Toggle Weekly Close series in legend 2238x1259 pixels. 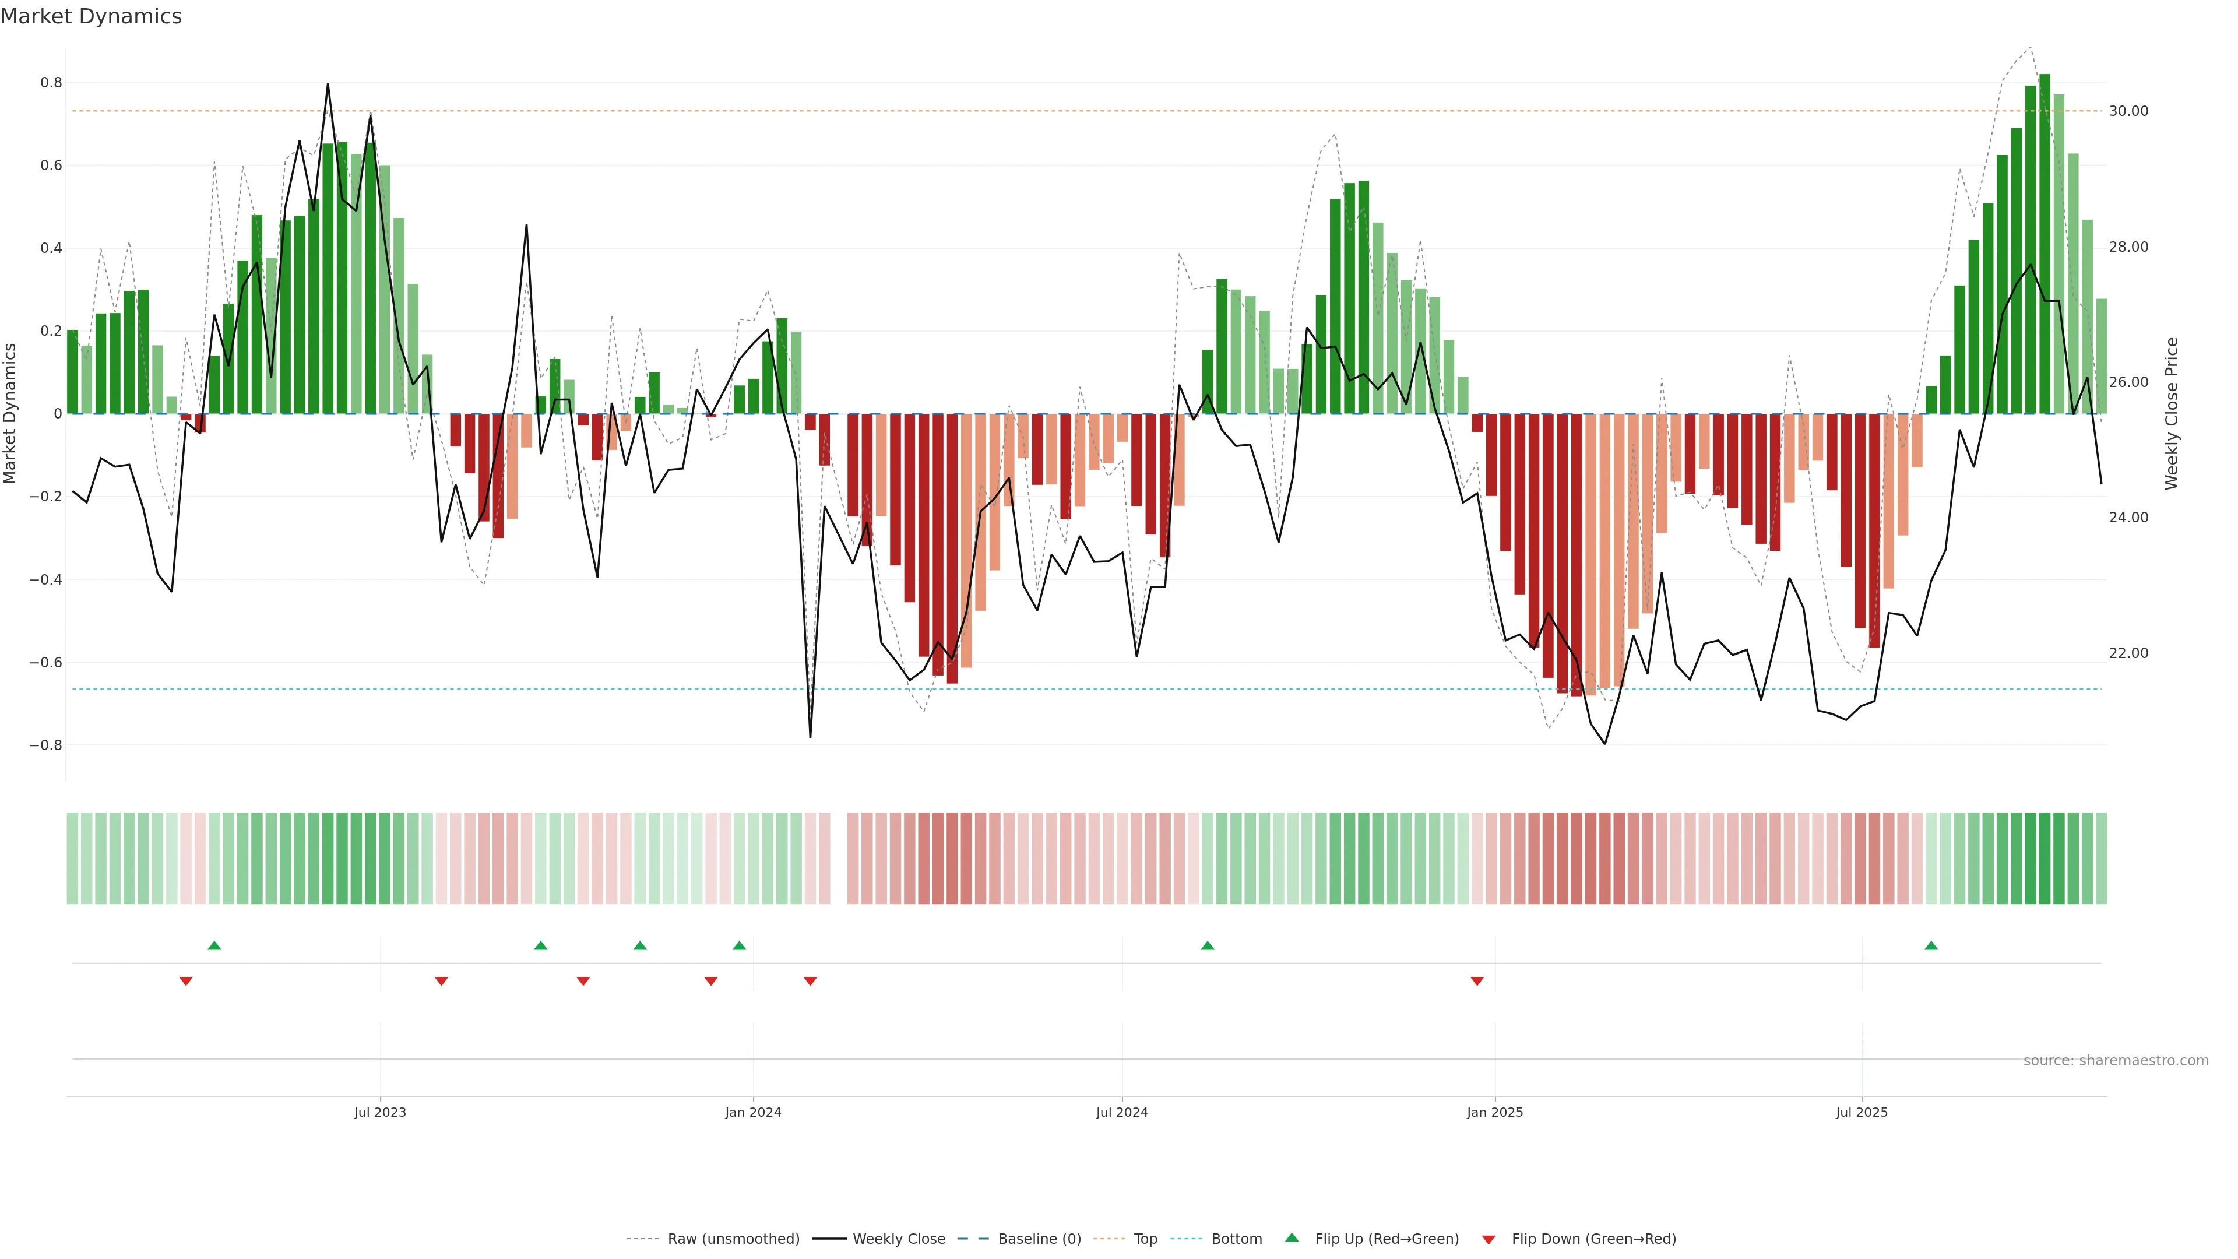coord(898,1239)
